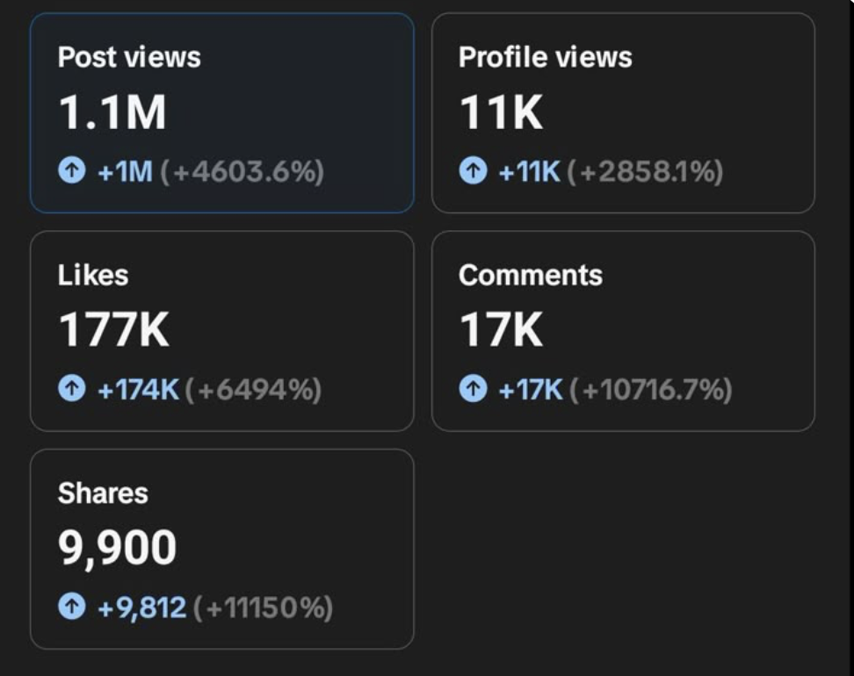The image size is (854, 676).
Task: Click the 1.1M post views total
Action: (112, 113)
